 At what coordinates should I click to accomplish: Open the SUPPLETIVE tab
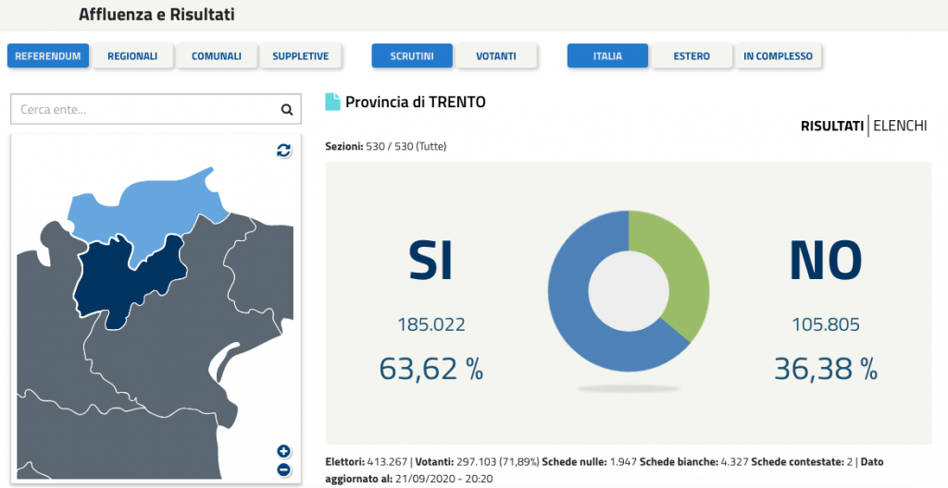pyautogui.click(x=301, y=55)
